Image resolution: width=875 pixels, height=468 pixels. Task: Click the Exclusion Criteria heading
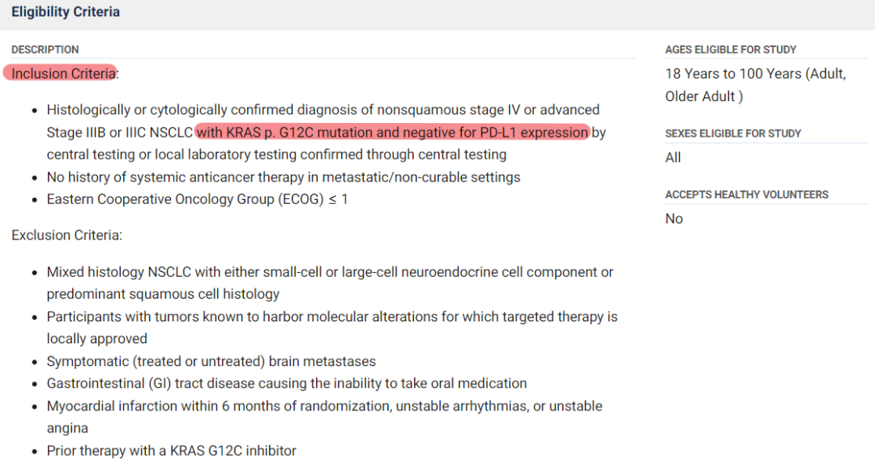pos(66,236)
